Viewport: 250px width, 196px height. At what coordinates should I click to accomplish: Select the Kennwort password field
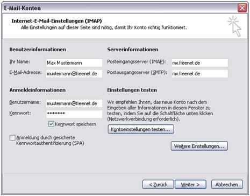pos(74,114)
